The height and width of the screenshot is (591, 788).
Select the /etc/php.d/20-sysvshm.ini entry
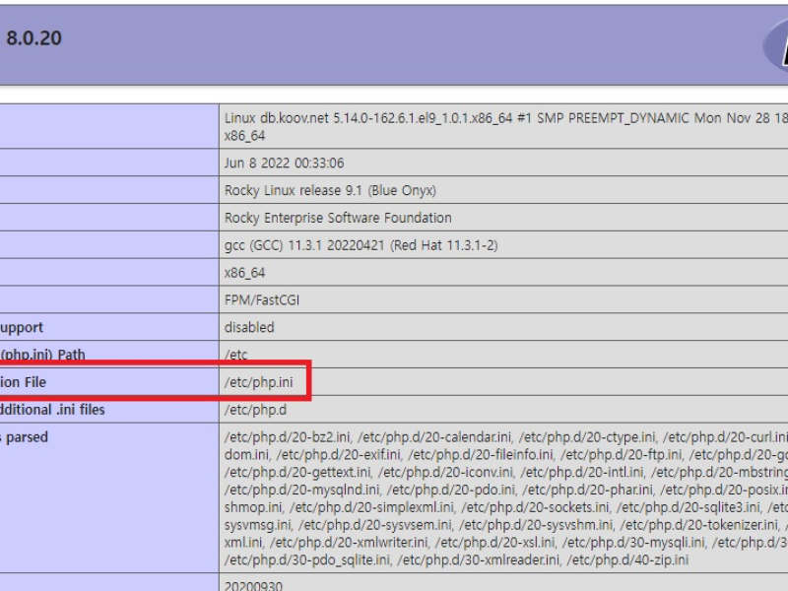[536, 525]
